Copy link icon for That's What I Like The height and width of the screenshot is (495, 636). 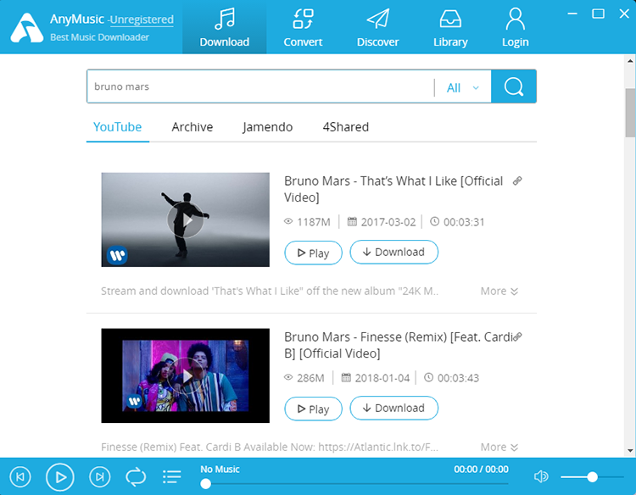tap(517, 181)
